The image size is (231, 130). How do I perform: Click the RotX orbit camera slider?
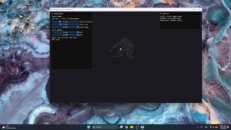[65, 32]
